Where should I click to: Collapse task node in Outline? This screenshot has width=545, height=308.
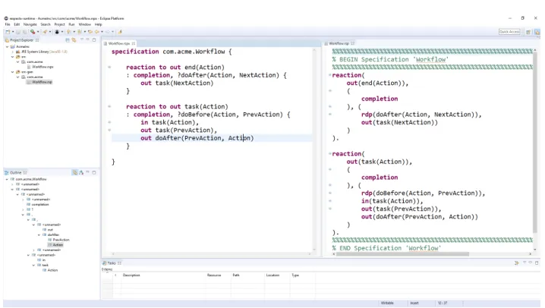click(33, 265)
